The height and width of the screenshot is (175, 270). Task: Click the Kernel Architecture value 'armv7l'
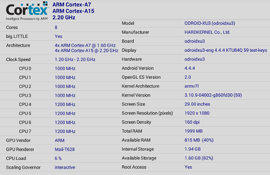point(192,86)
